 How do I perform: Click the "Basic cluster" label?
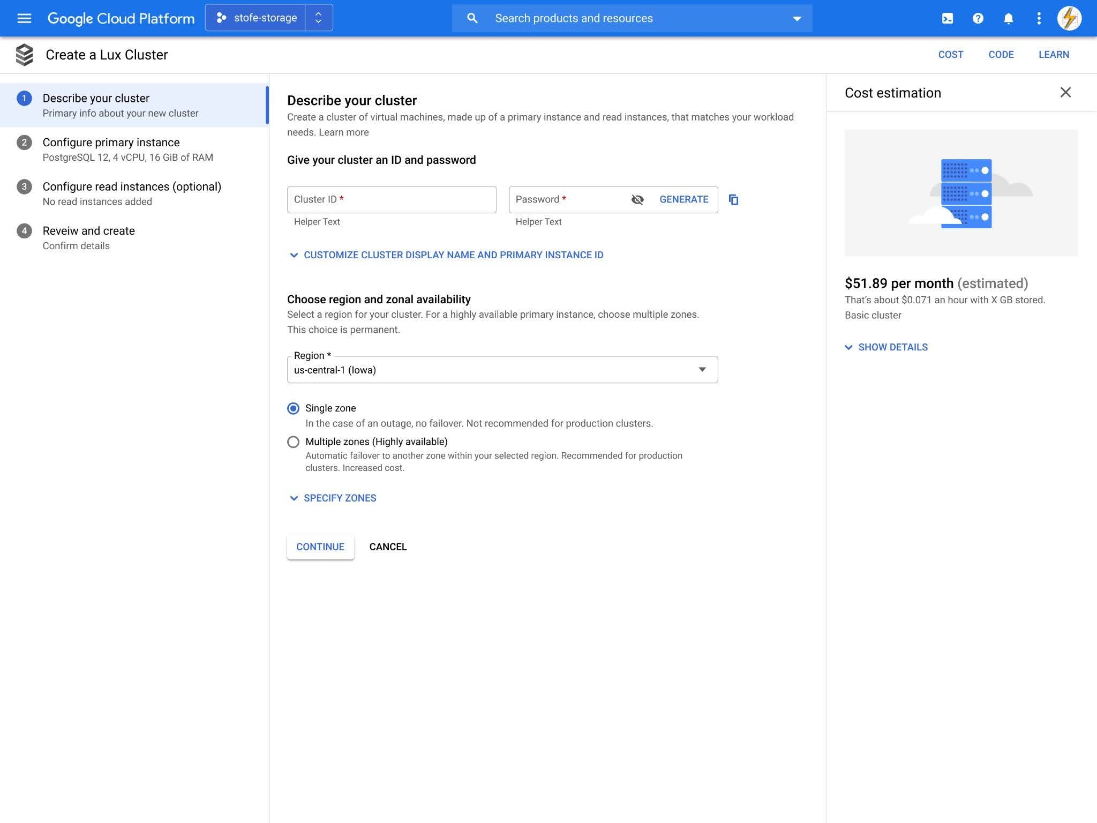[x=873, y=316]
